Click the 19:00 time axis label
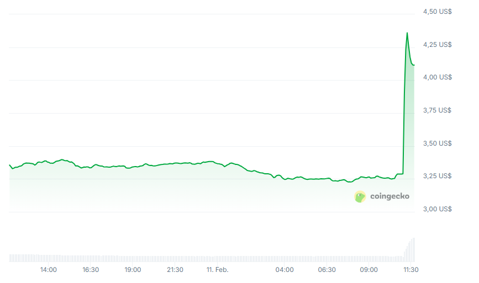The image size is (479, 283). (x=133, y=270)
